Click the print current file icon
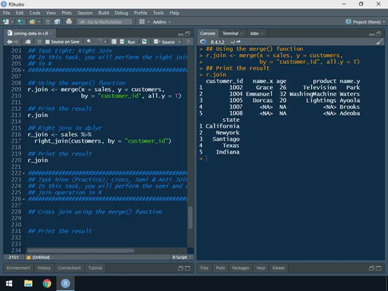 pos(69,22)
